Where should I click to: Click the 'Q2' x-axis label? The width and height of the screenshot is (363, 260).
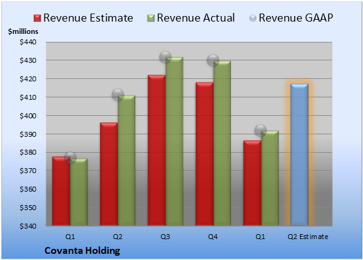tap(117, 237)
